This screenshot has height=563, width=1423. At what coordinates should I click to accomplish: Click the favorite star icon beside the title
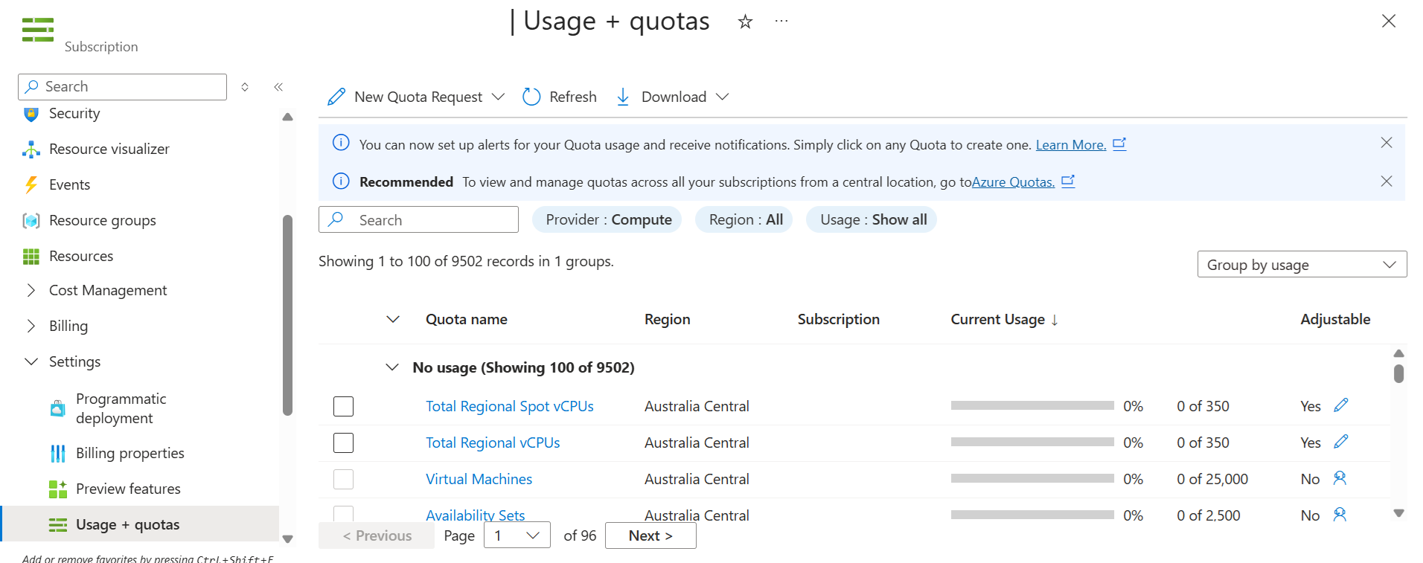click(745, 22)
